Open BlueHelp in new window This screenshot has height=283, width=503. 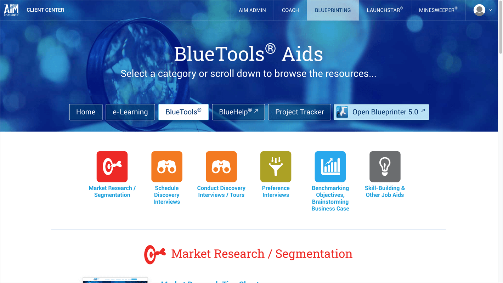pos(238,112)
